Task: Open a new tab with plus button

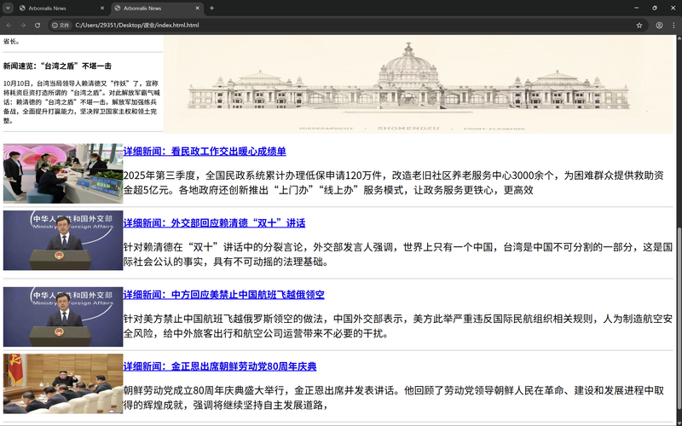Action: point(211,8)
